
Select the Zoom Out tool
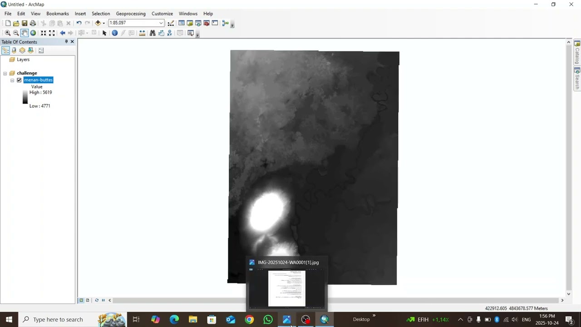(16, 33)
